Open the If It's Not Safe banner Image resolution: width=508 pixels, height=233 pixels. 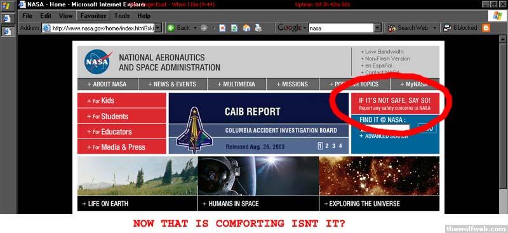coord(395,103)
